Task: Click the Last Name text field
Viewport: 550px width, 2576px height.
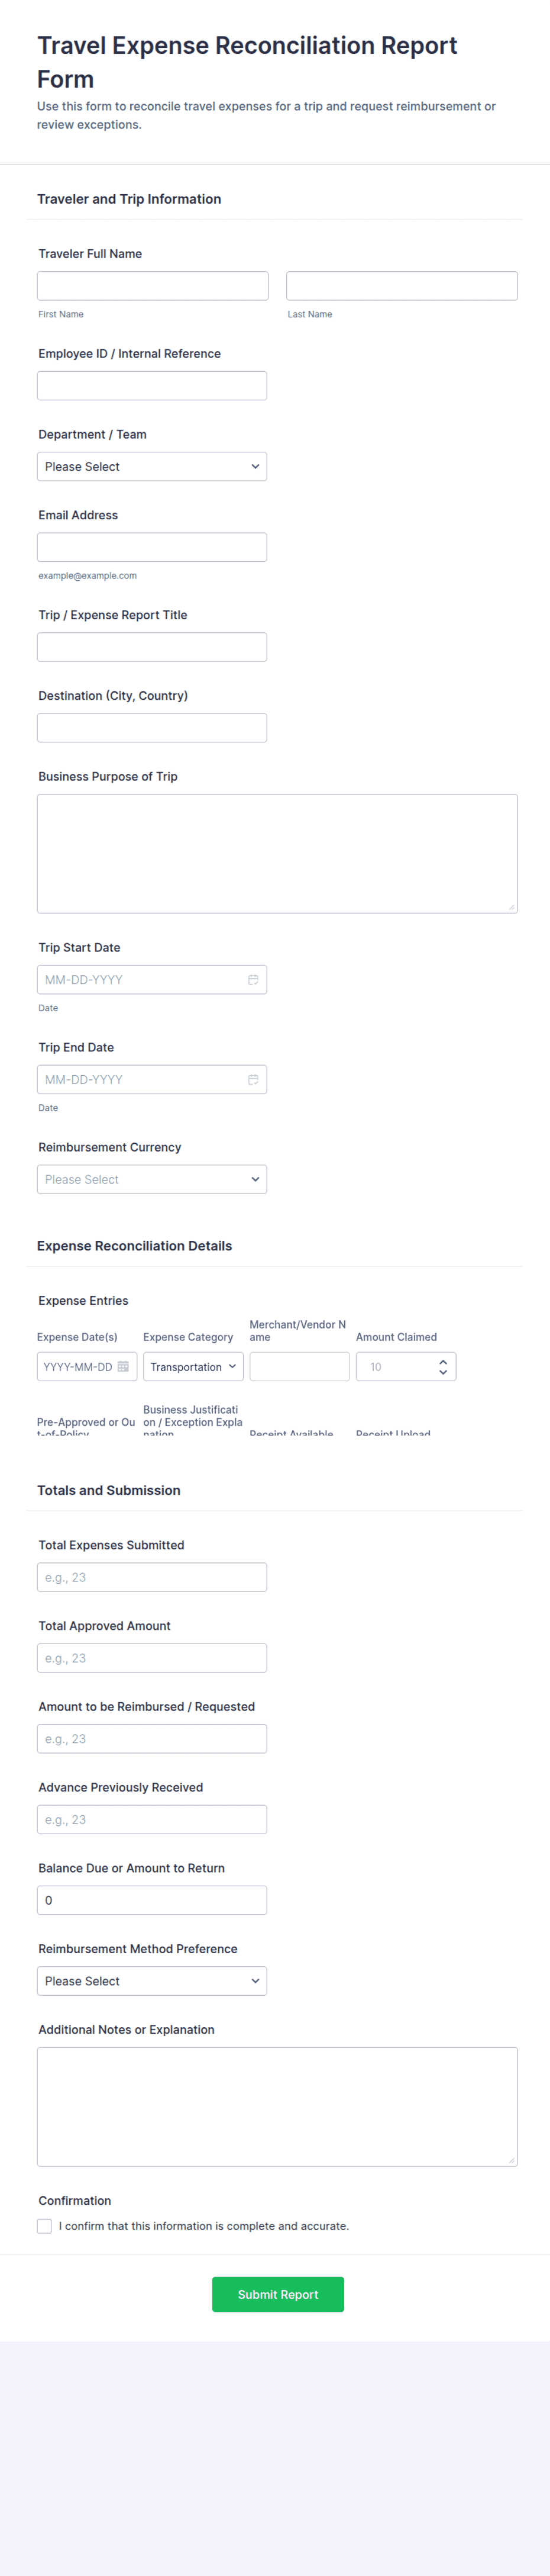Action: pyautogui.click(x=402, y=286)
